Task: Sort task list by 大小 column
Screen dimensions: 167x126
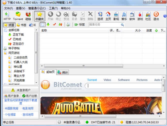Action: [x=132, y=31]
